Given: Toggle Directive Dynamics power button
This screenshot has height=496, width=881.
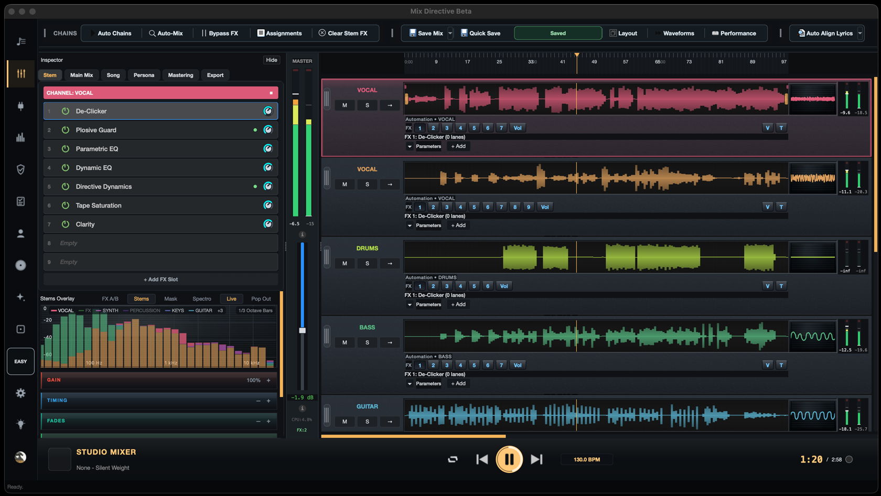Looking at the screenshot, I should click(66, 187).
